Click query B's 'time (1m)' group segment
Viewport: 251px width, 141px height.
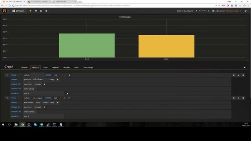[28, 107]
